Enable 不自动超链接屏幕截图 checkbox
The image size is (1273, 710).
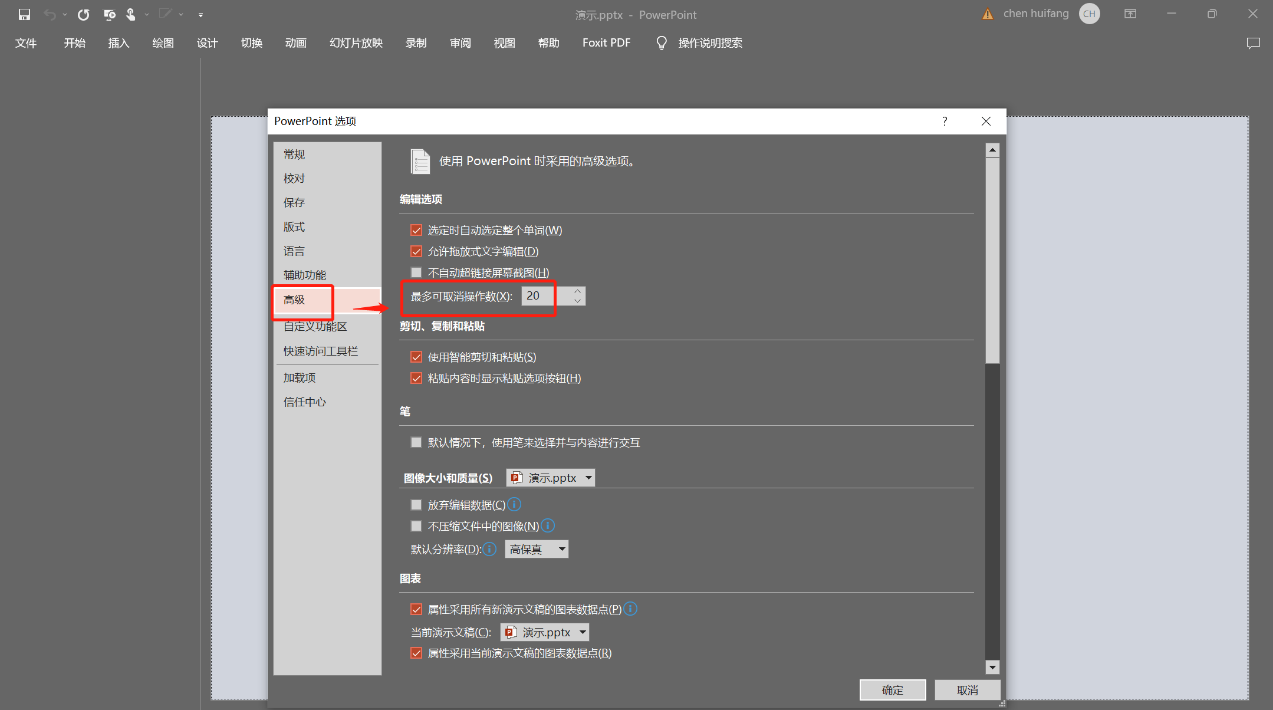pos(416,272)
